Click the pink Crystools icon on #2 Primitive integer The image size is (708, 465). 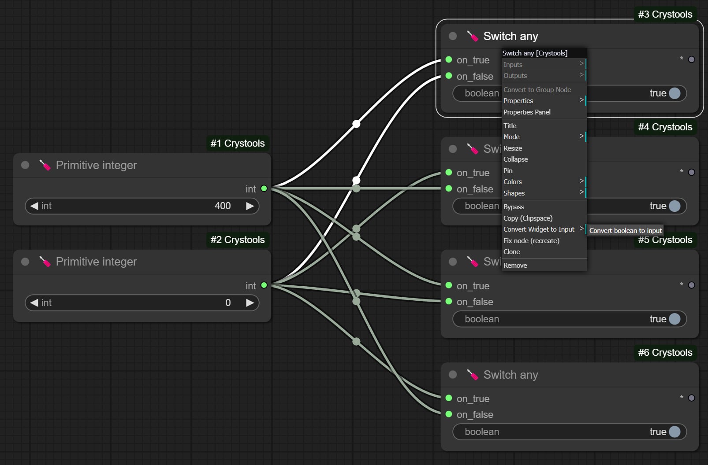click(45, 262)
